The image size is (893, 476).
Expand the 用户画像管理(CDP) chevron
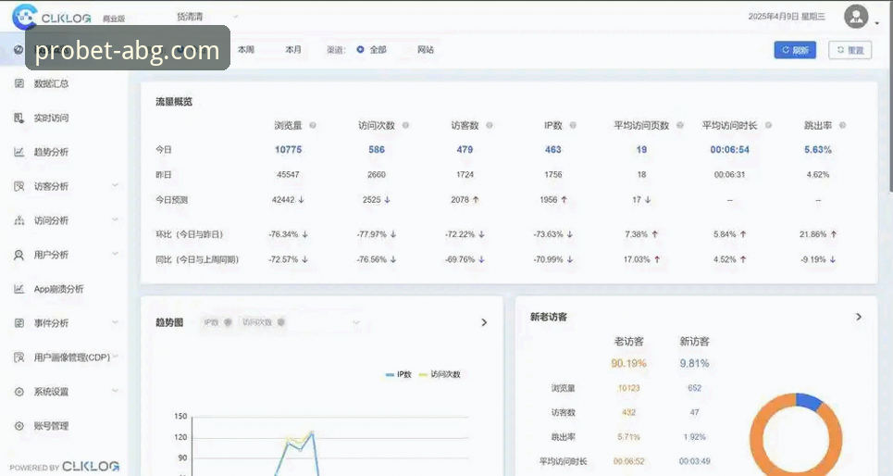pyautogui.click(x=116, y=357)
